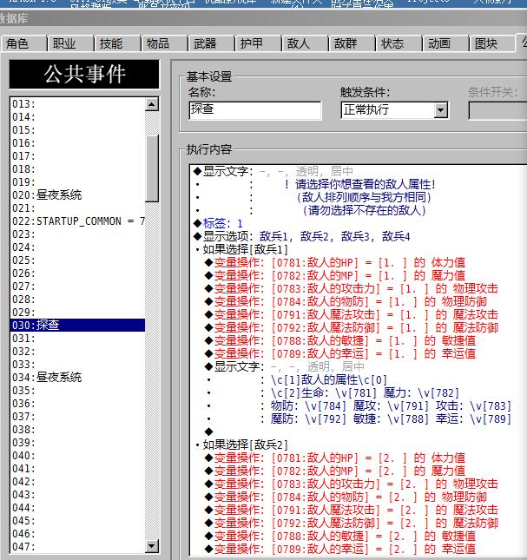Screen dimensions: 527x560
Task: Open the 触发条件 dropdown showing 正常执行
Action: pyautogui.click(x=394, y=110)
